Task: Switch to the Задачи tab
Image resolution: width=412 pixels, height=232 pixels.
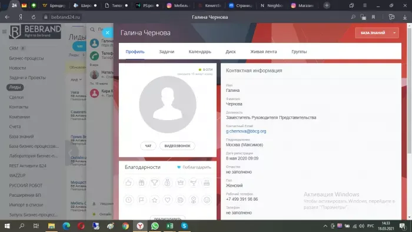Action: pos(167,52)
